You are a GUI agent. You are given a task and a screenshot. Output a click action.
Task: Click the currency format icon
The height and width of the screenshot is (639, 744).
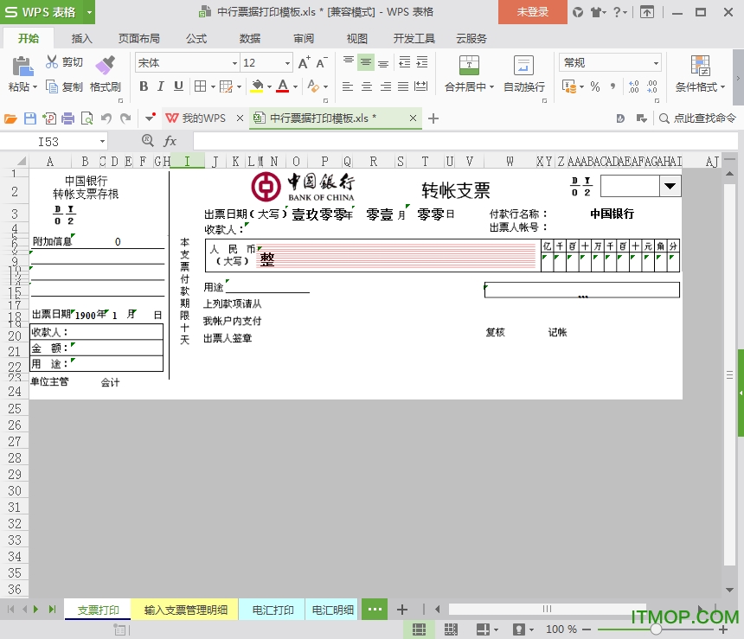(569, 86)
